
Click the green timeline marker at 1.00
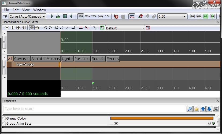[x=93, y=83]
